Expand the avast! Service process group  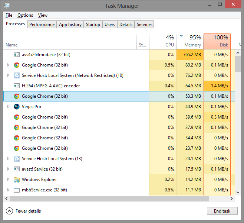click(9, 169)
